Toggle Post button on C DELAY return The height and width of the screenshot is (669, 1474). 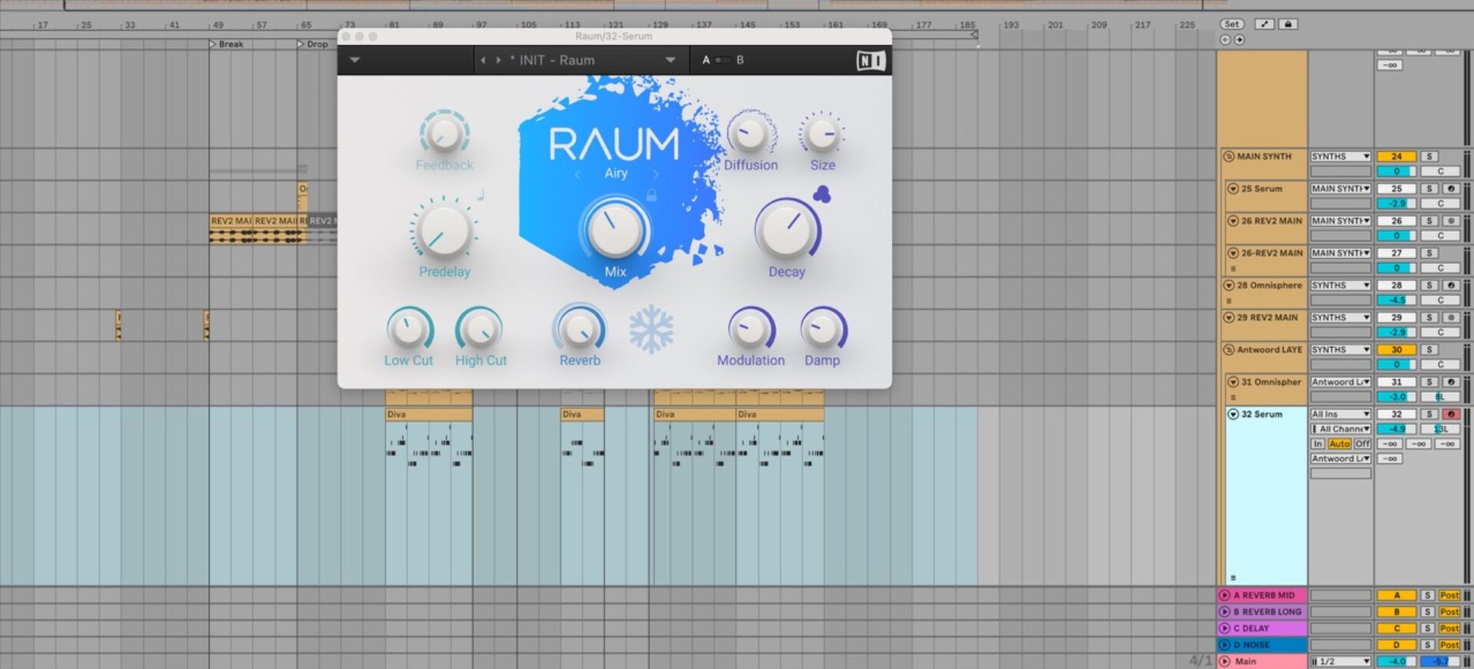coord(1449,628)
